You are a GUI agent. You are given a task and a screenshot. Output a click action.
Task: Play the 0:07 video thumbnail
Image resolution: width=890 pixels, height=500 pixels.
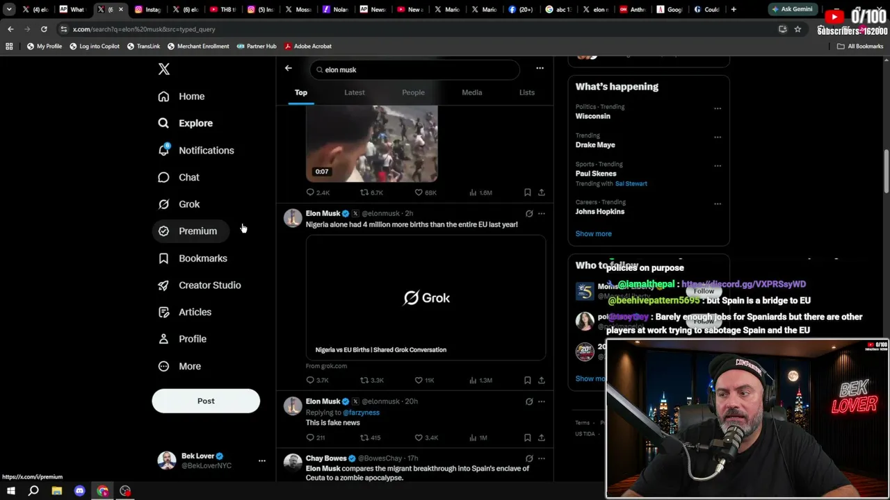pyautogui.click(x=372, y=144)
